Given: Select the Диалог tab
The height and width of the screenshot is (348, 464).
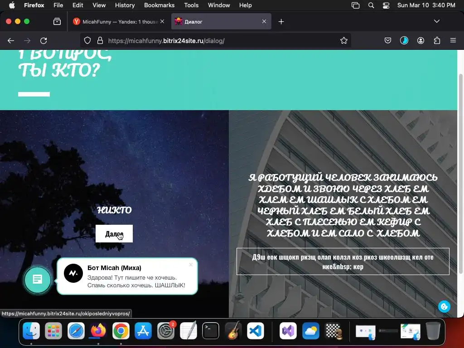Looking at the screenshot, I should click(221, 21).
